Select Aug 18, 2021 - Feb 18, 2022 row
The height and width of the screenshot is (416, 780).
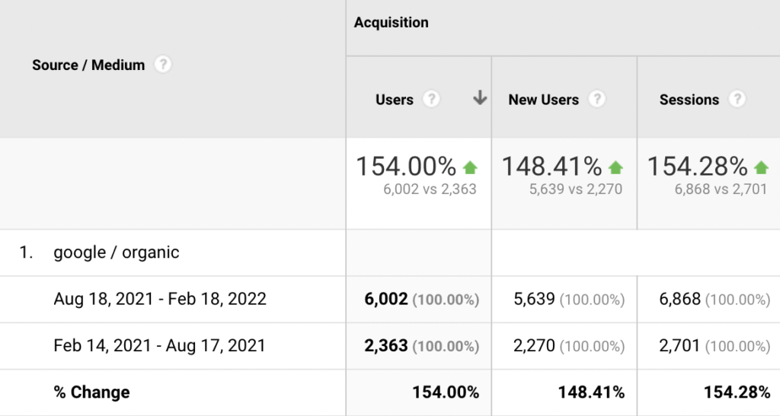pyautogui.click(x=160, y=299)
